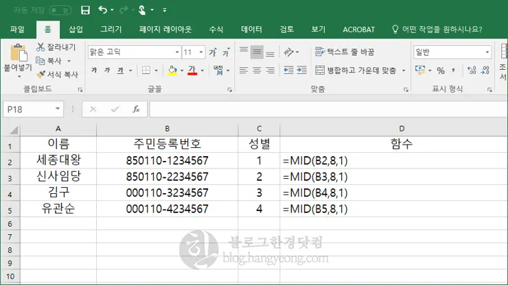Click the borders icon
508x285 pixels.
(146, 70)
